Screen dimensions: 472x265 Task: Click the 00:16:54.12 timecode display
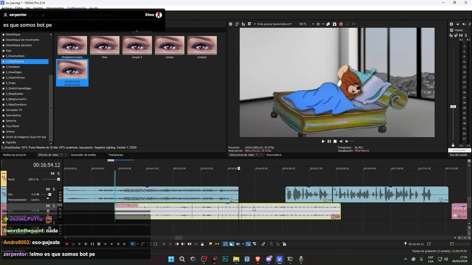(x=46, y=165)
